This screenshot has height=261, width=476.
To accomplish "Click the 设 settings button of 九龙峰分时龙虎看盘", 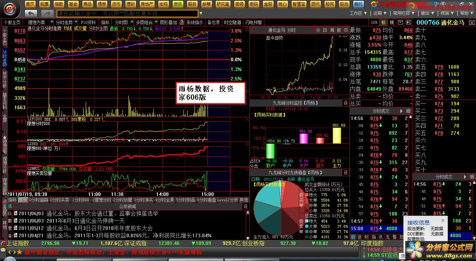I will pyautogui.click(x=345, y=172).
